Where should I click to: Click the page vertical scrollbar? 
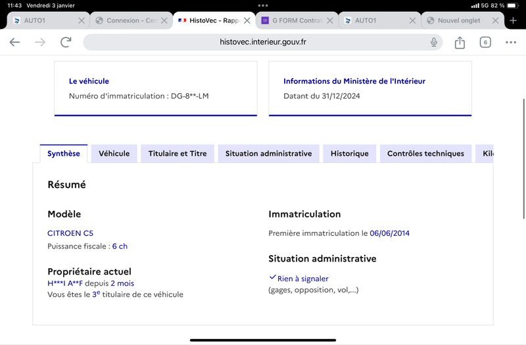[523, 158]
